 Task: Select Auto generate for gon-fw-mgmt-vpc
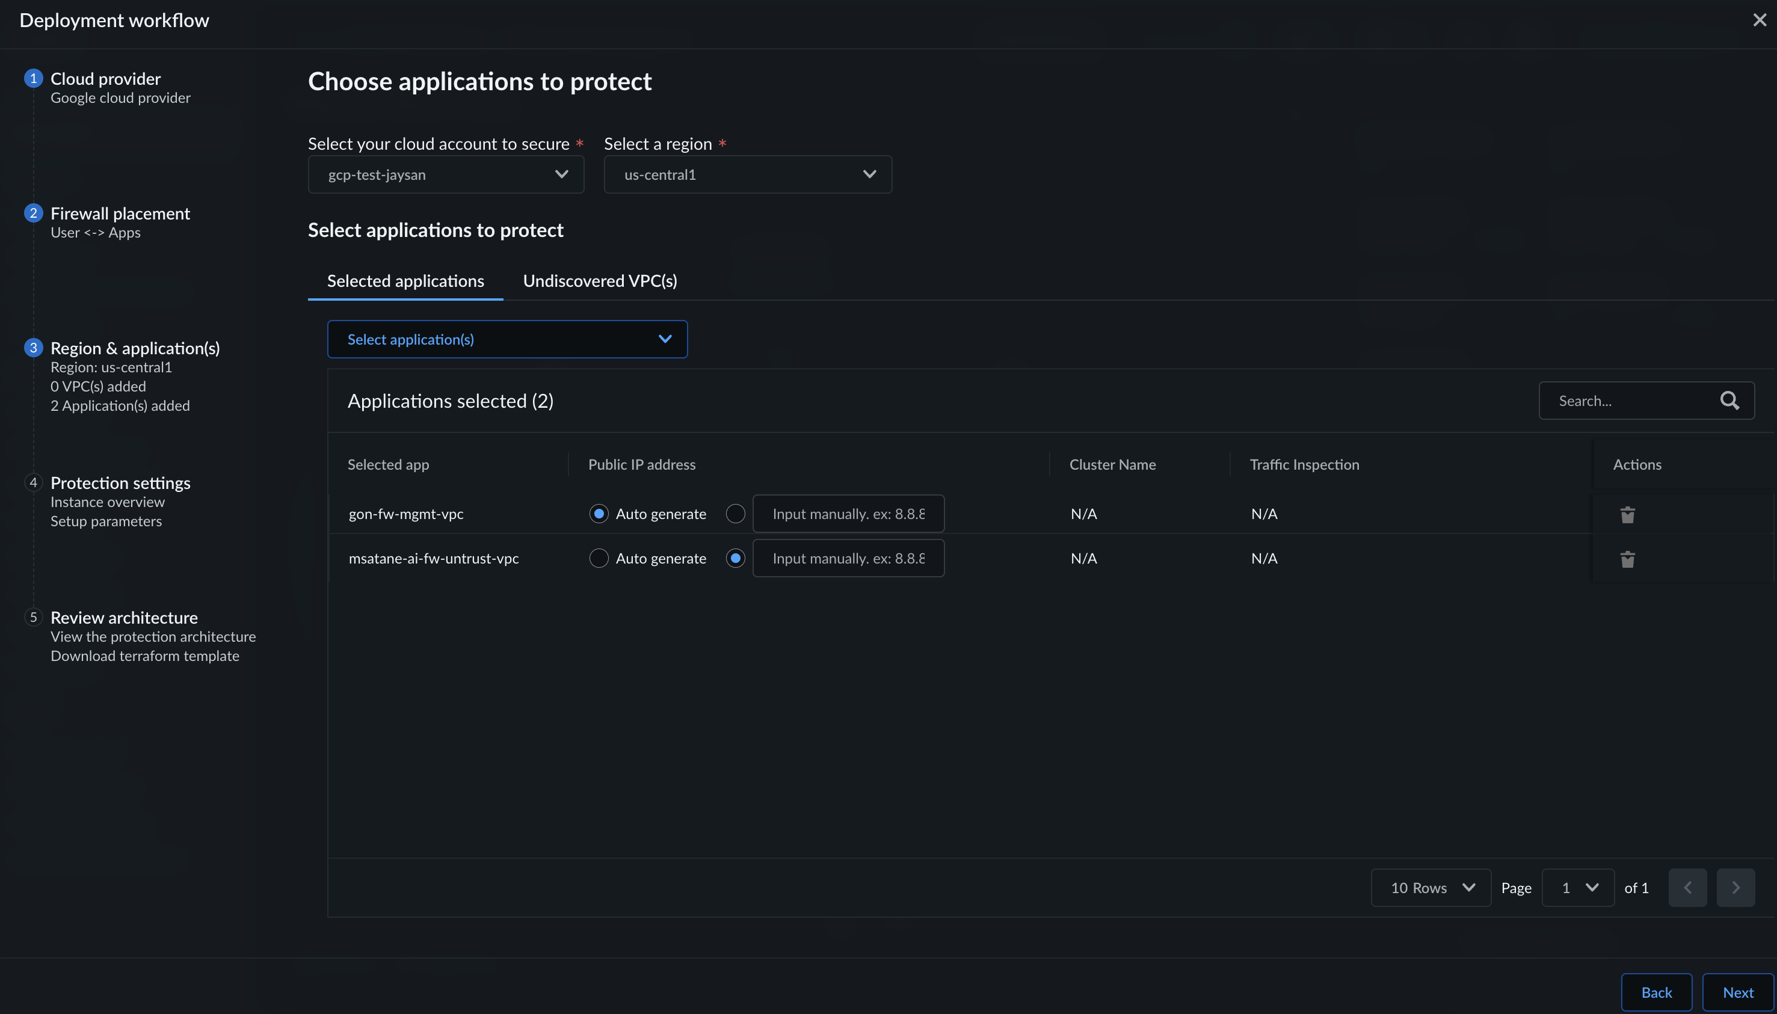point(599,513)
